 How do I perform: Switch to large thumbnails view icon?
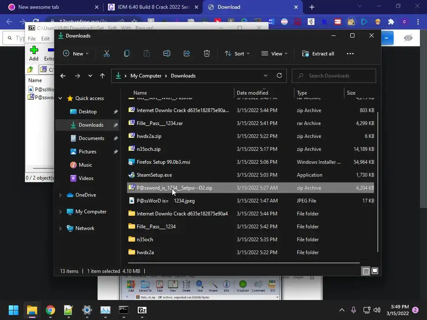tap(375, 271)
